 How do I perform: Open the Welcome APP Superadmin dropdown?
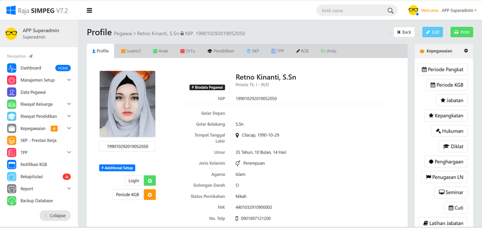(449, 10)
